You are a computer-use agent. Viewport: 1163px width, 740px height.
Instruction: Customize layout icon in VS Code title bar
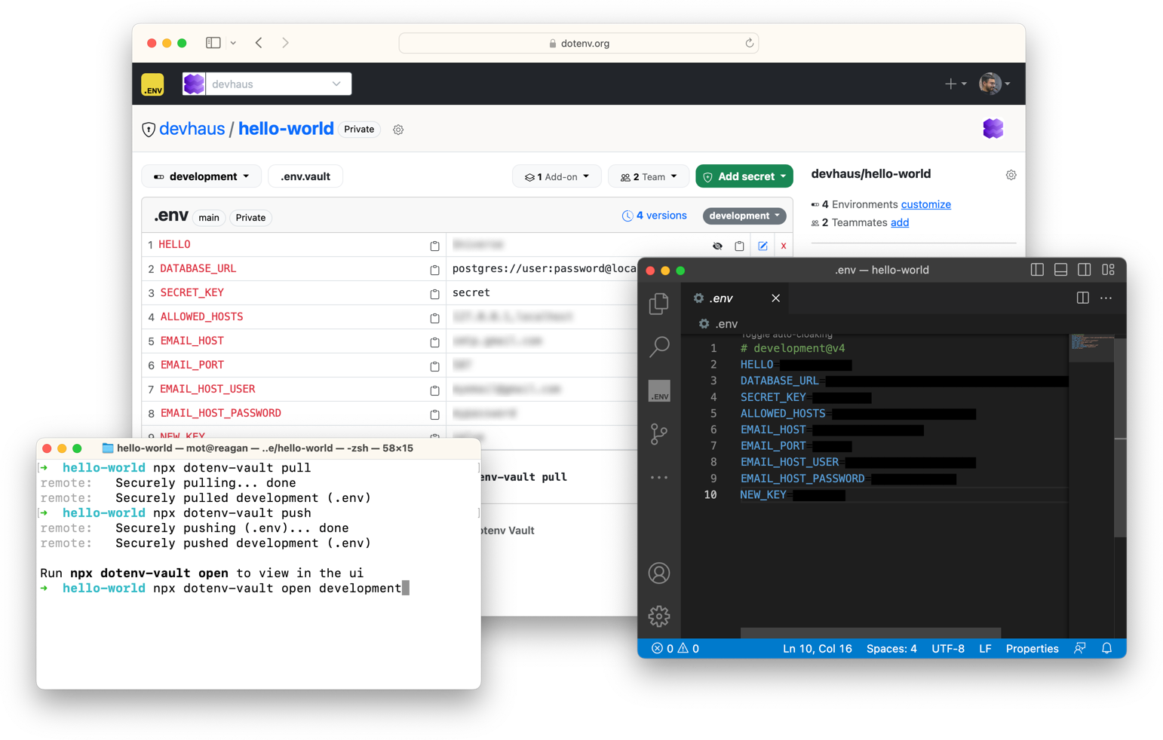[1108, 270]
